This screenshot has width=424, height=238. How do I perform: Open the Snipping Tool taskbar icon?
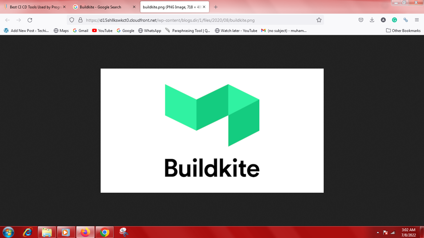click(124, 232)
